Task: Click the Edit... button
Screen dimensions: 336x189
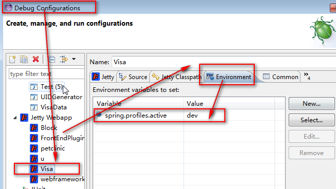Action: click(312, 137)
